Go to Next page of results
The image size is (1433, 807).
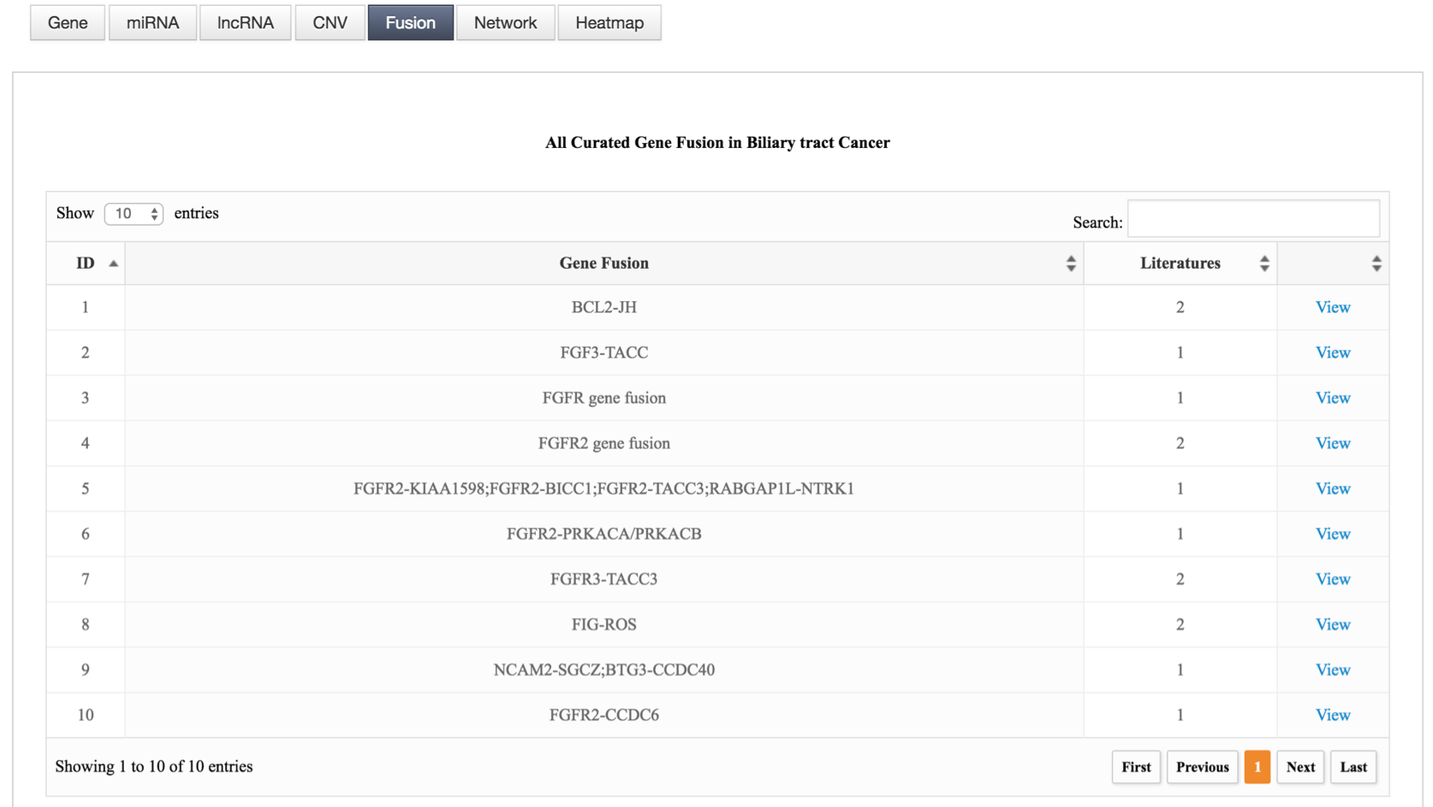1299,767
